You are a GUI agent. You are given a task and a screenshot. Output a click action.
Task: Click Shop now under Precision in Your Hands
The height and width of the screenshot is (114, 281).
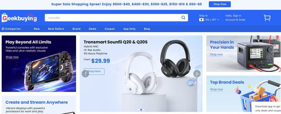tap(216, 55)
